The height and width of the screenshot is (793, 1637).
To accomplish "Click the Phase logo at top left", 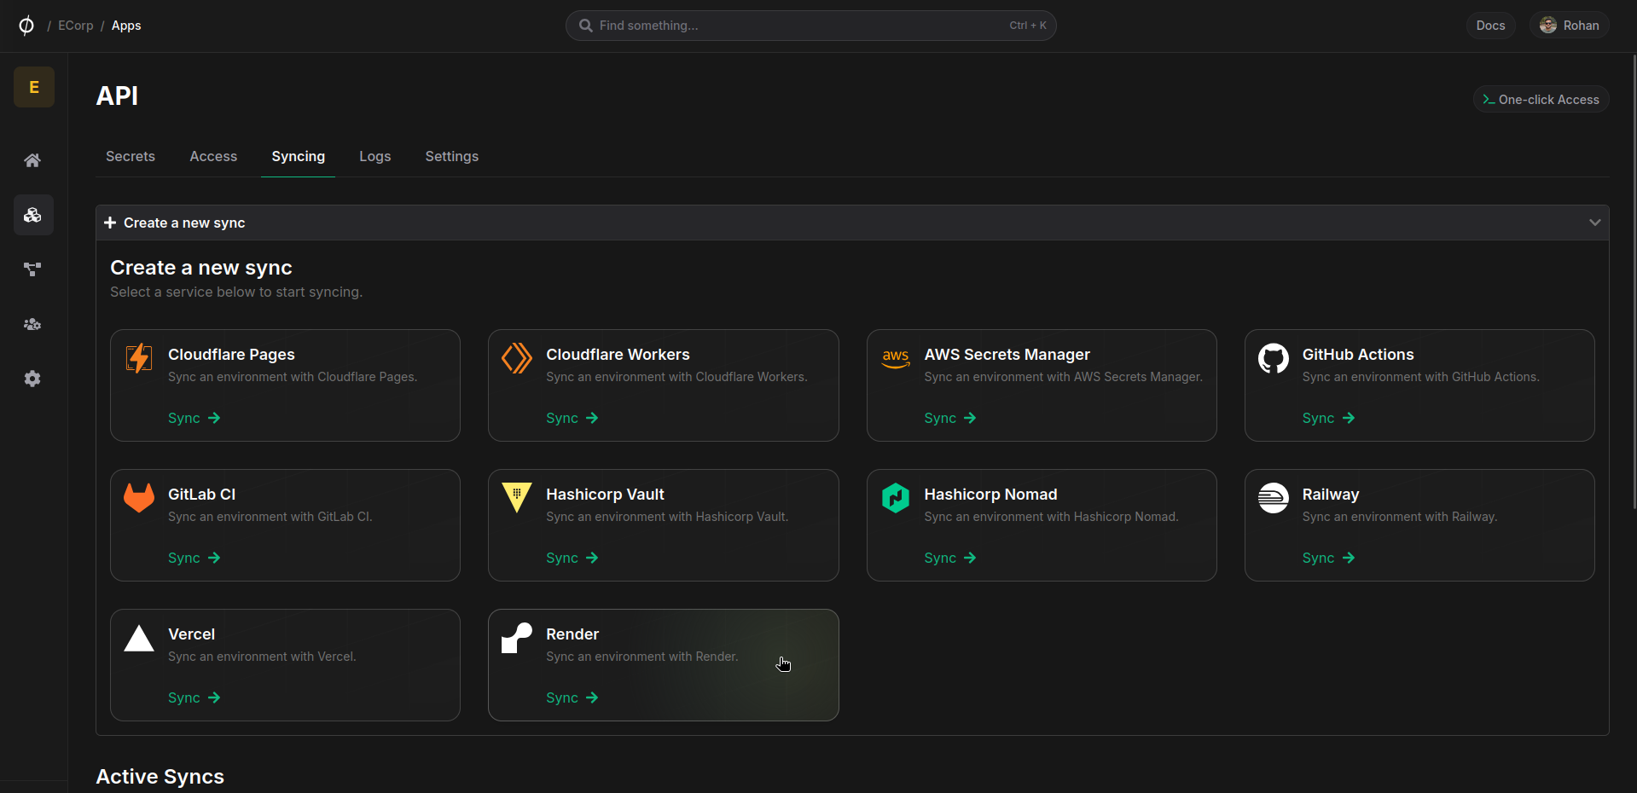I will pos(26,26).
